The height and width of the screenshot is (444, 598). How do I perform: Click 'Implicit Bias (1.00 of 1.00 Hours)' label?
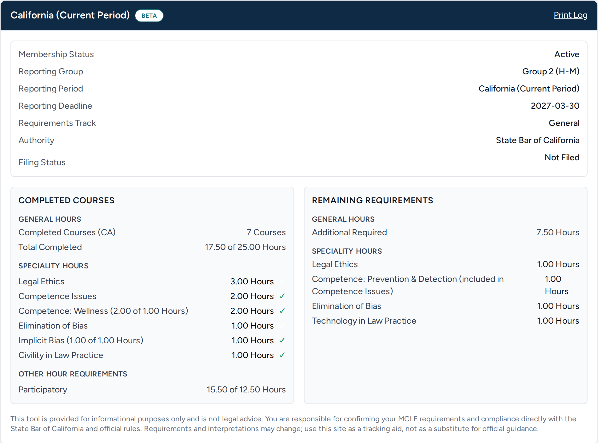81,341
